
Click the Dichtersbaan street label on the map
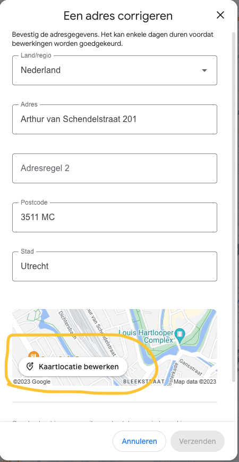(67, 325)
